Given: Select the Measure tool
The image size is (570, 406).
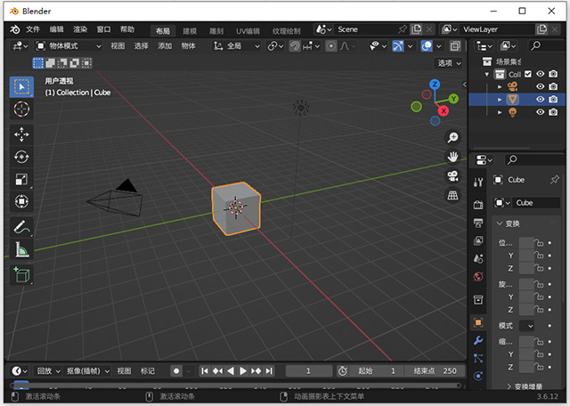Looking at the screenshot, I should 21,250.
